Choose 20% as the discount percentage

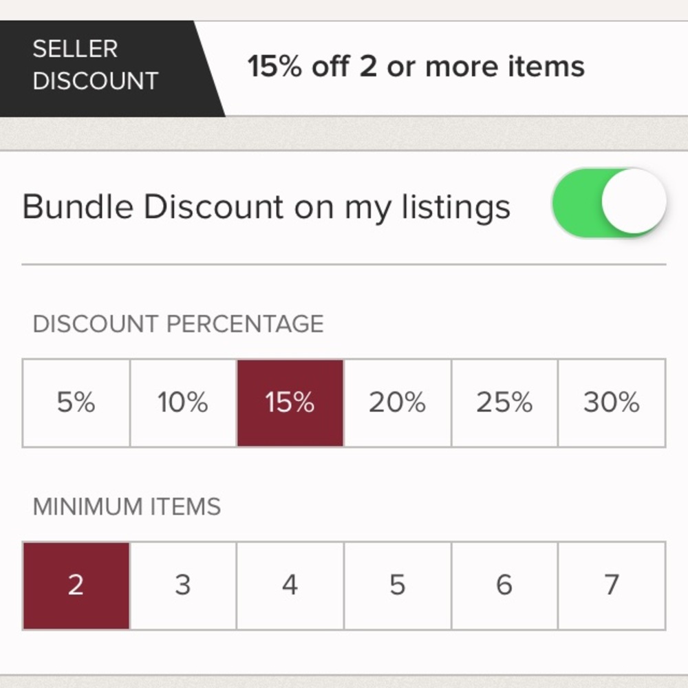coord(396,403)
